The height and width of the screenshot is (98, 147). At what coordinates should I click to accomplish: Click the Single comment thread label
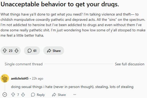[24, 64]
